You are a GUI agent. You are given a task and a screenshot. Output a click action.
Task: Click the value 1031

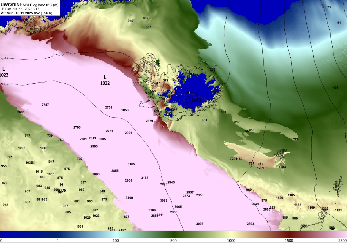[x=80, y=226]
